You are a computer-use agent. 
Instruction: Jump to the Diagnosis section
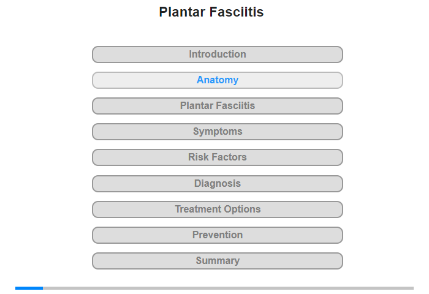(217, 184)
